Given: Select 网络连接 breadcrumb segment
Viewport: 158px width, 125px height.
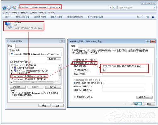Looking at the screenshot, I should point(54,8).
